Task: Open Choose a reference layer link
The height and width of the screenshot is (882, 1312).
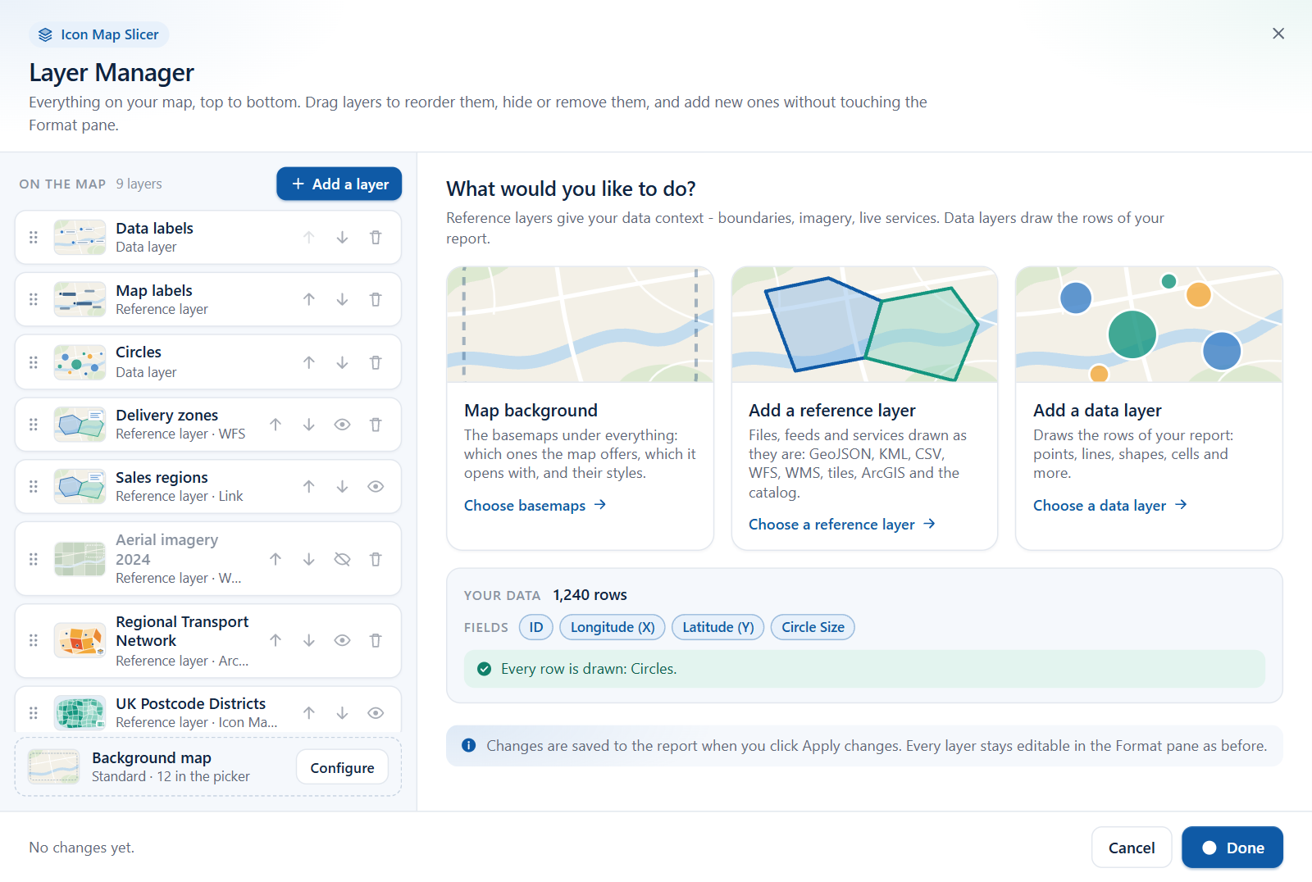Action: tap(842, 525)
